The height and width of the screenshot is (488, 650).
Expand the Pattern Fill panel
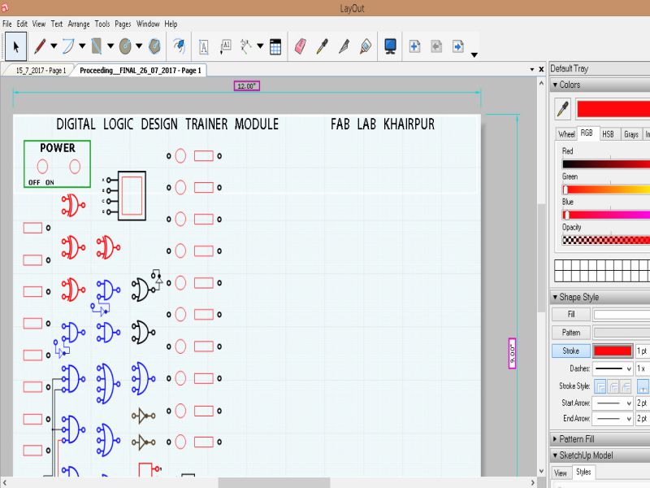[555, 439]
